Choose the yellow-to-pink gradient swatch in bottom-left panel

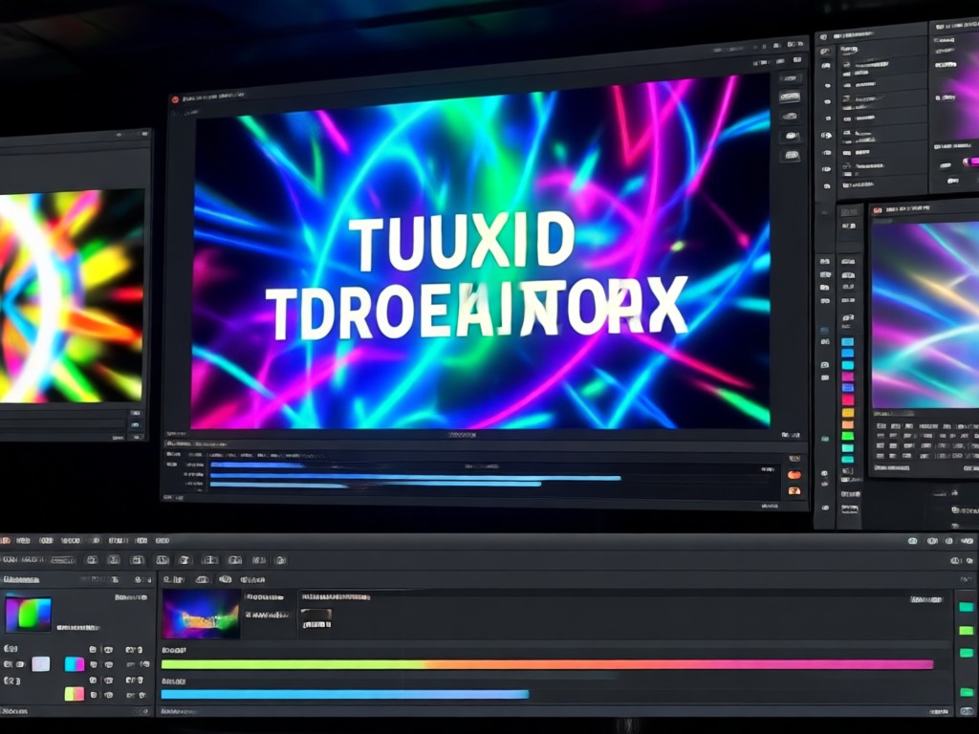point(75,694)
